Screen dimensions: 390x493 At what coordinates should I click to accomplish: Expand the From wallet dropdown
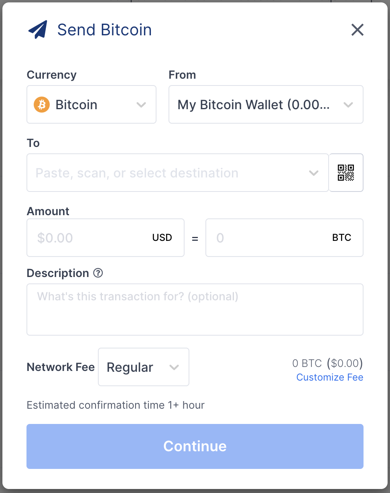(266, 104)
